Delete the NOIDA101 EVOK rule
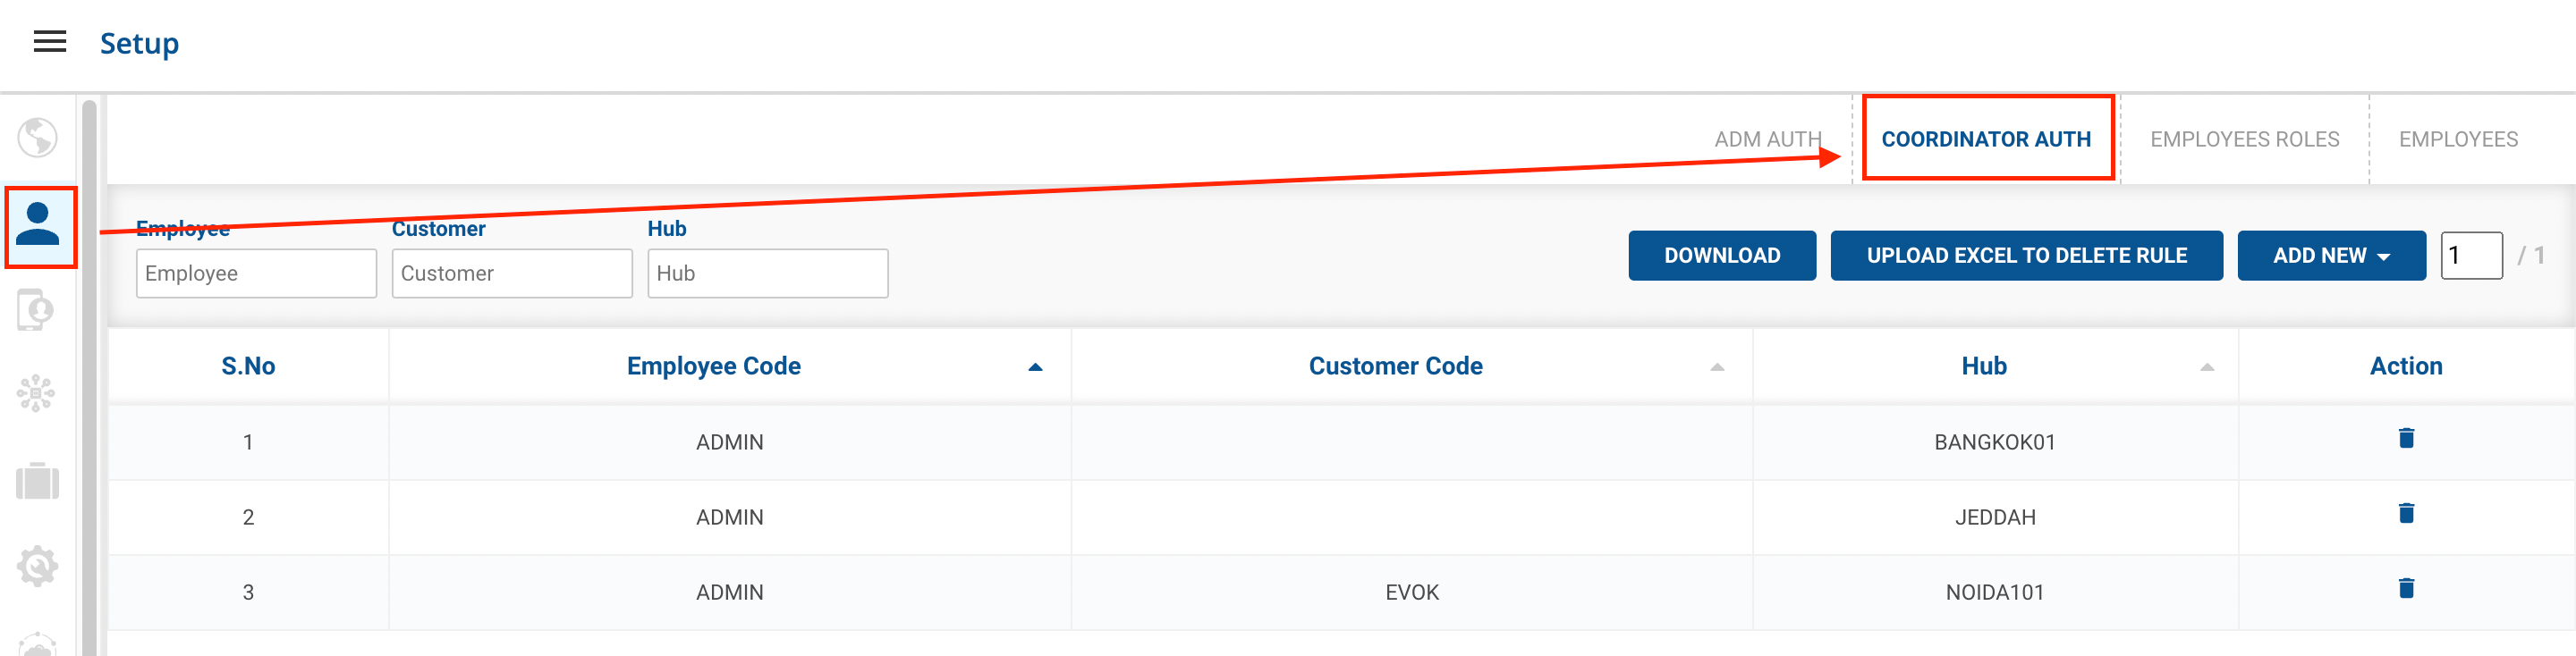The height and width of the screenshot is (656, 2576). point(2405,588)
